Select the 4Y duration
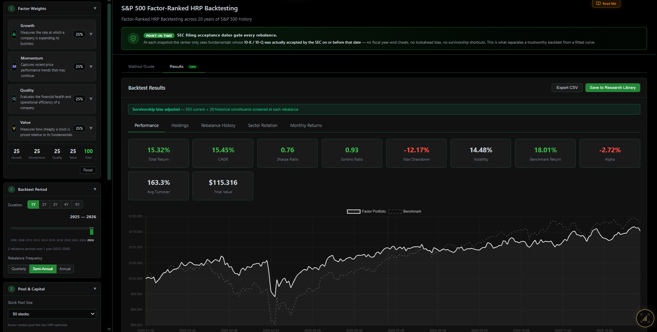Viewport: 657px width, 332px height. click(66, 205)
